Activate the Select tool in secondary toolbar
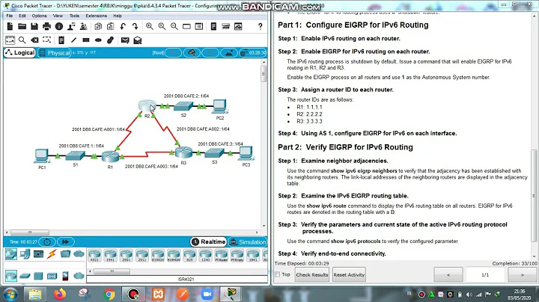 coord(10,40)
